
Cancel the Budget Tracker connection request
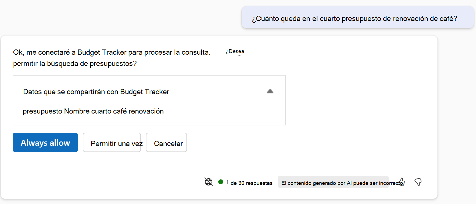pos(166,143)
